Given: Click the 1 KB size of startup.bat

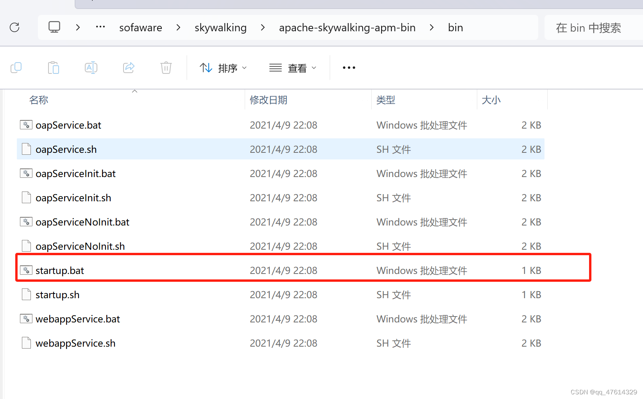Looking at the screenshot, I should pyautogui.click(x=531, y=270).
